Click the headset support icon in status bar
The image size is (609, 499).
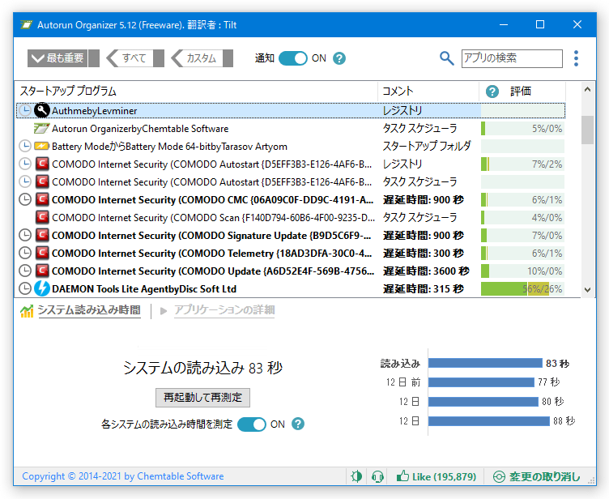coord(377,476)
